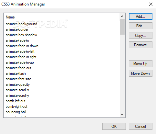Open Edit... for the selected animation
Image resolution: width=156 pixels, height=134 pixels.
[140, 26]
